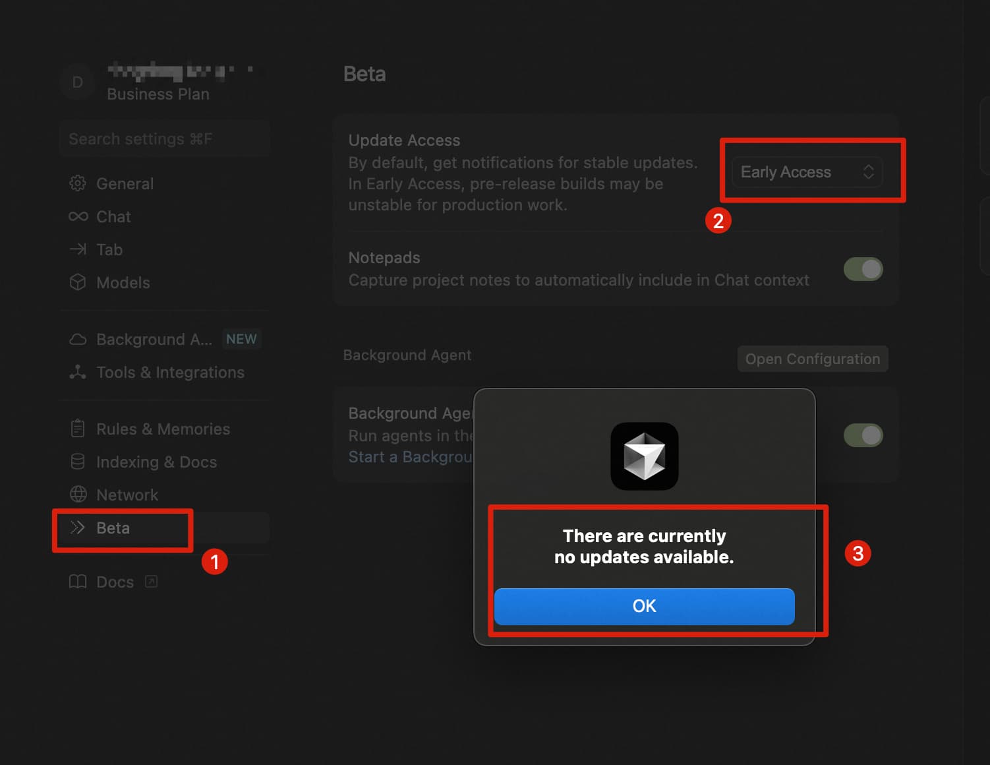Toggle the Notepads switch
Viewport: 990px width, 765px height.
[x=863, y=269]
